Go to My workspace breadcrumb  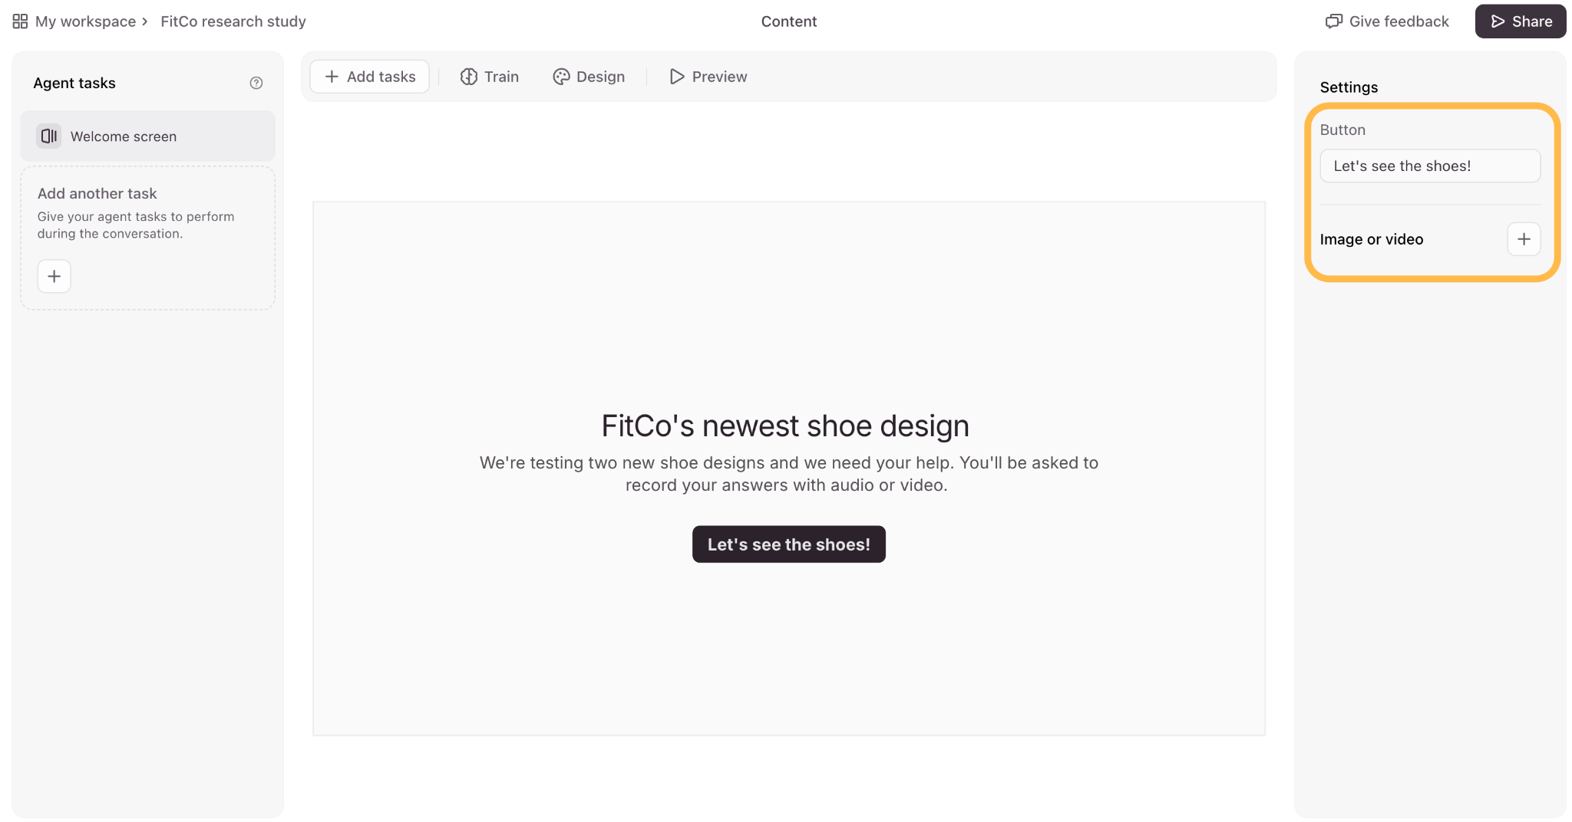[x=85, y=21]
